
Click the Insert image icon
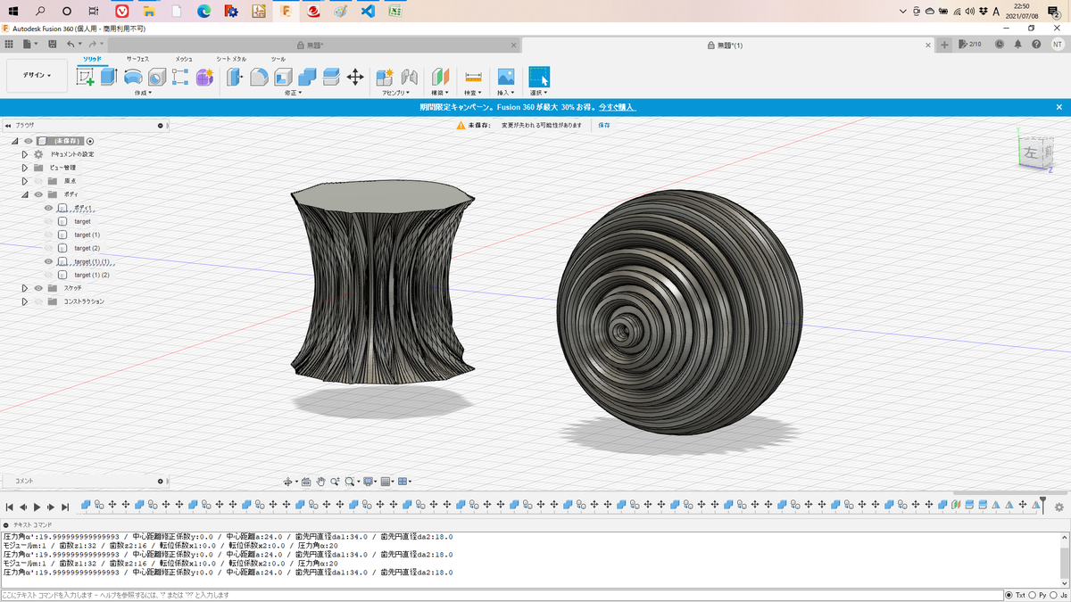pos(506,77)
